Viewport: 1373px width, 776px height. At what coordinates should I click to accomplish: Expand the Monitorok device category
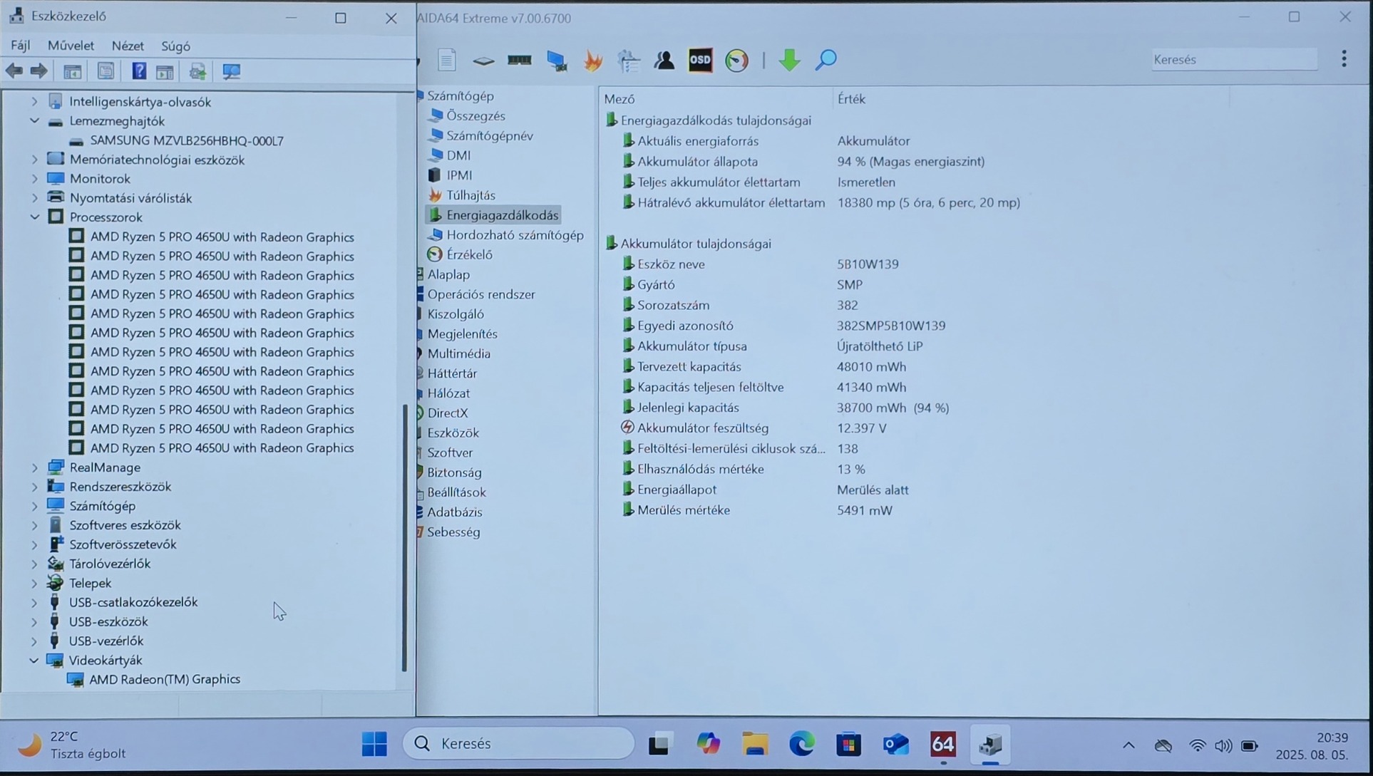coord(35,179)
